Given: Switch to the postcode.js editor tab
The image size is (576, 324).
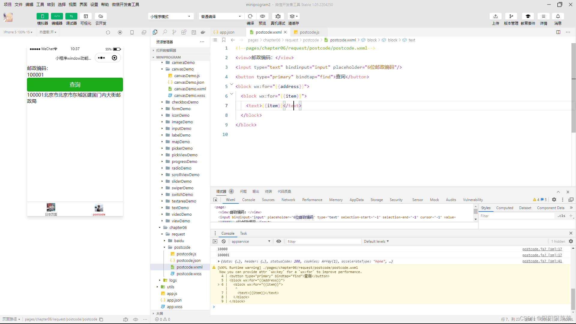Looking at the screenshot, I should coord(309,32).
